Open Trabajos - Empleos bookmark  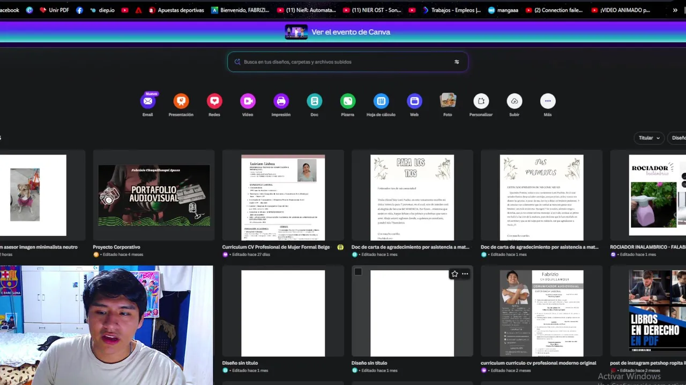pyautogui.click(x=451, y=10)
